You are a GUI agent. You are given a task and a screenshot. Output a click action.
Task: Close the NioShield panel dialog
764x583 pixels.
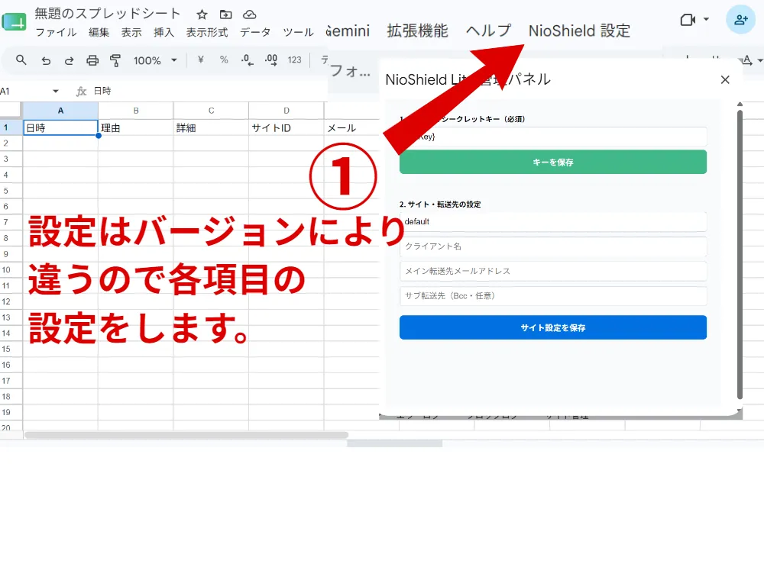725,80
